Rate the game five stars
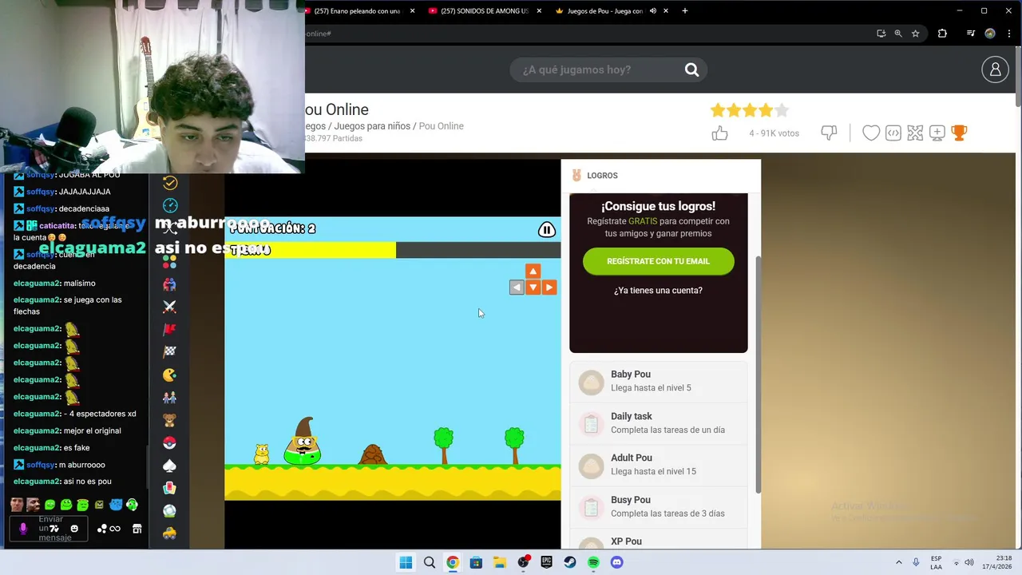 click(x=782, y=110)
